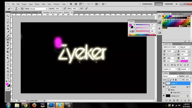Select the History Brush tool
Viewport: 192px width, 108px height.
(x=8, y=45)
